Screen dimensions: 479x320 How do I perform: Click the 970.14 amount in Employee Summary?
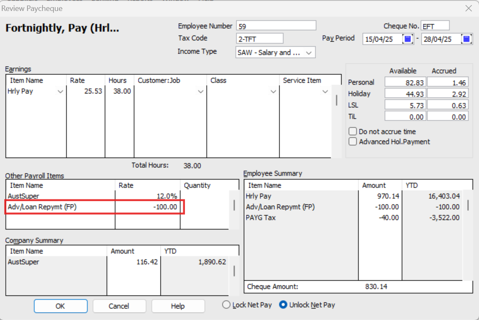tap(388, 196)
